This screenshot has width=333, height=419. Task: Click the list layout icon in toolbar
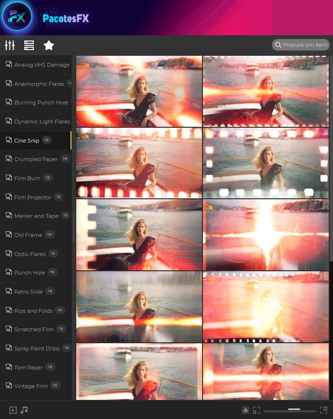coord(29,45)
